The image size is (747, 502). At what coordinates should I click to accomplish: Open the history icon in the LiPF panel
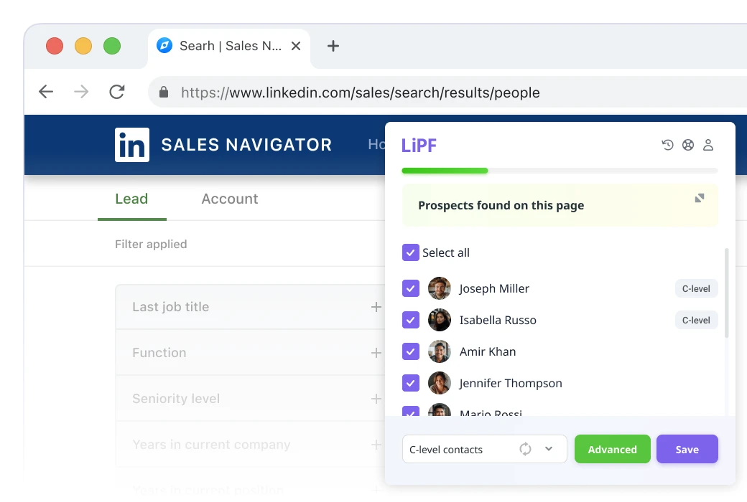coord(667,145)
